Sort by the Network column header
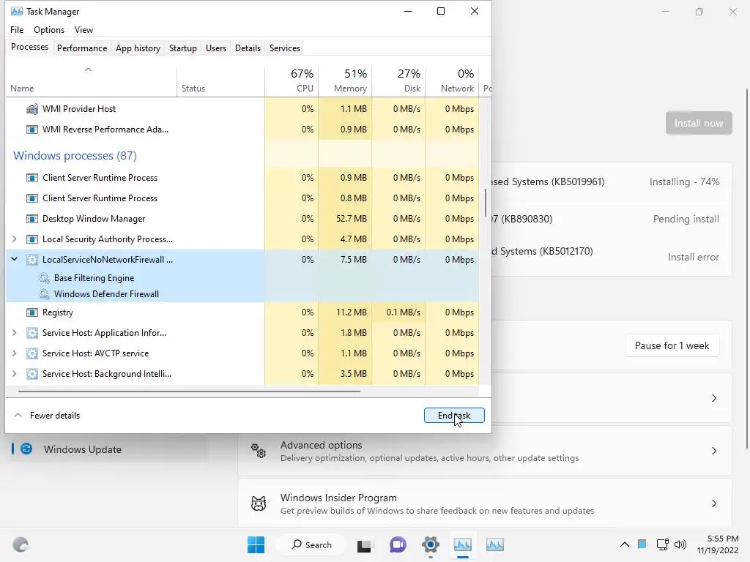The width and height of the screenshot is (750, 562). click(x=452, y=82)
